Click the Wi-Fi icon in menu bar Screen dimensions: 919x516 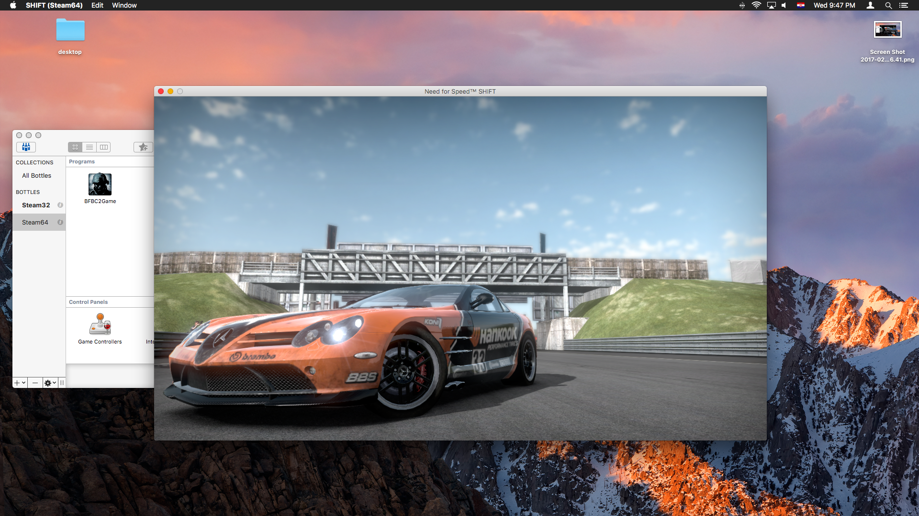(x=757, y=5)
